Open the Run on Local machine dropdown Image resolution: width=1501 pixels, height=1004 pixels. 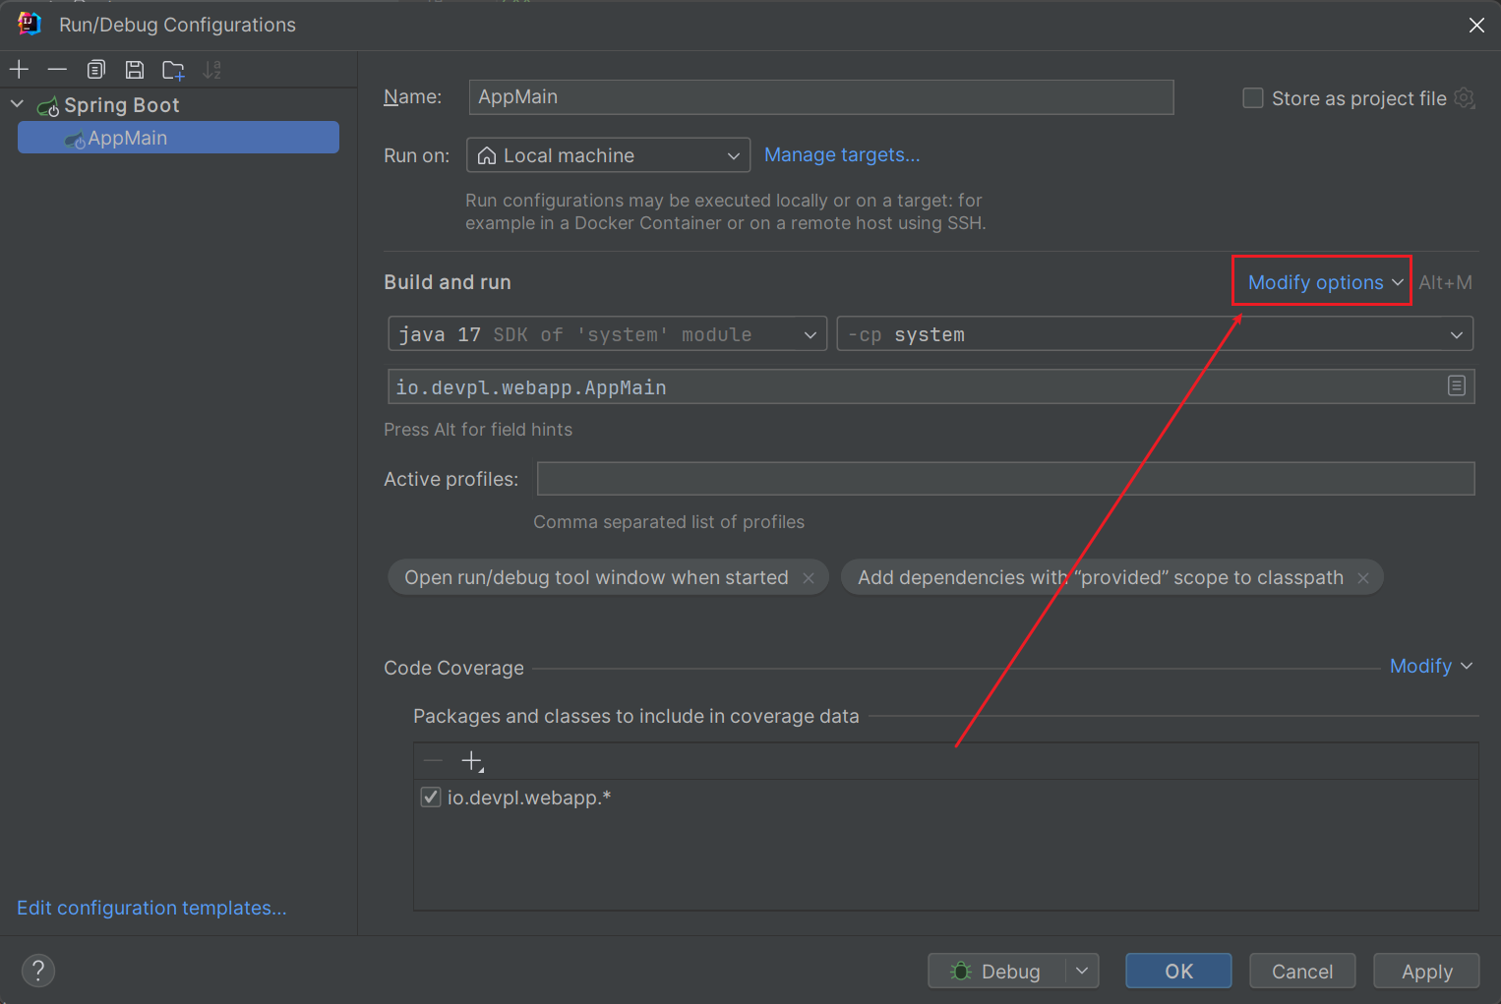[x=608, y=155]
